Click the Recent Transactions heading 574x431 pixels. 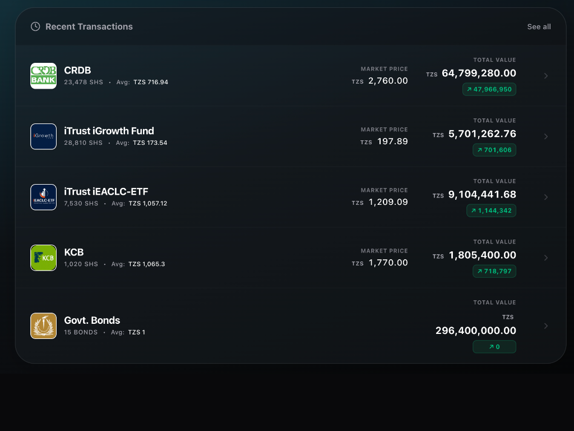click(89, 26)
